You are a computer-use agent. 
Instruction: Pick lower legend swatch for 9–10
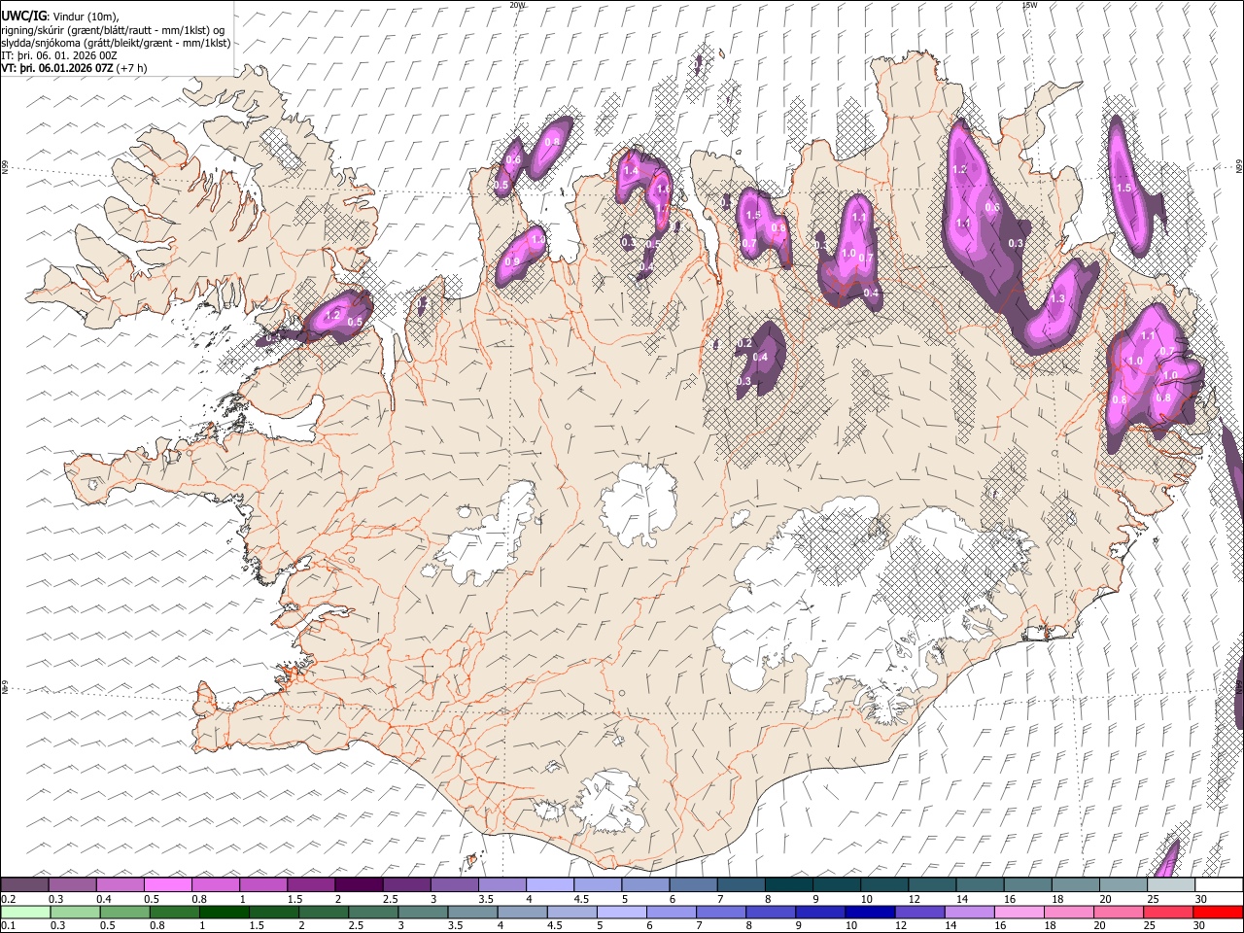point(821,912)
